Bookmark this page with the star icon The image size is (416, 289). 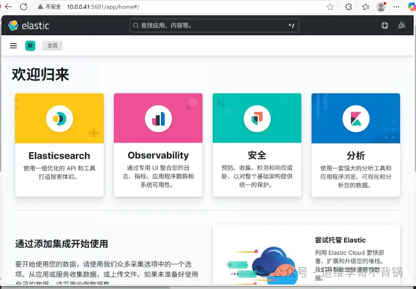[x=330, y=7]
